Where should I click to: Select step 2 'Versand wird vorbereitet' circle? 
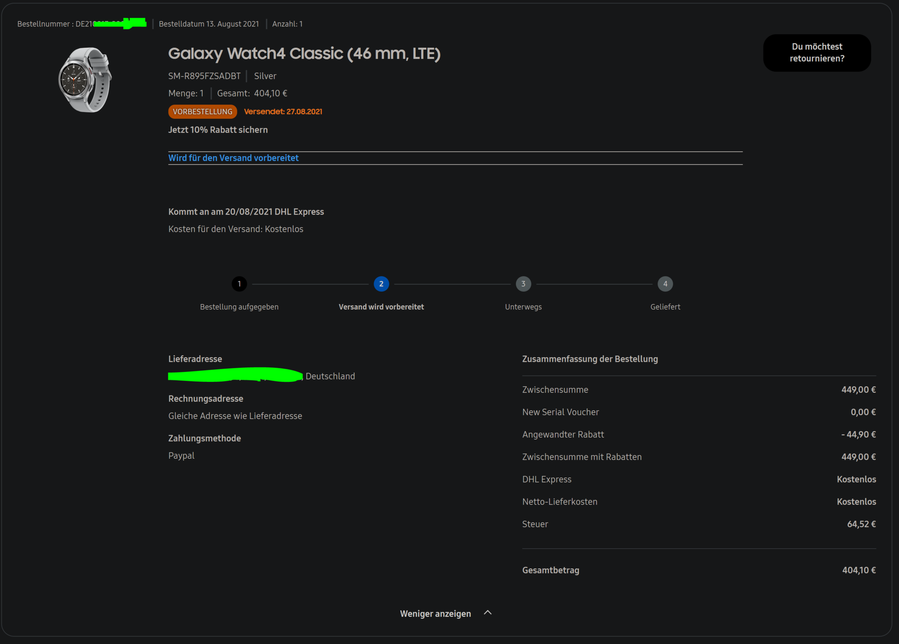381,284
